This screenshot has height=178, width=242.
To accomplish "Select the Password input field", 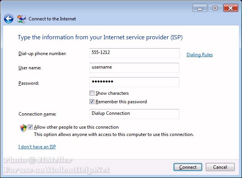I will [x=134, y=82].
